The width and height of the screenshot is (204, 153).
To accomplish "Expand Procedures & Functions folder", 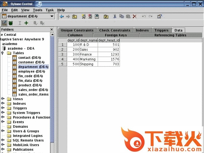I will [3, 117].
